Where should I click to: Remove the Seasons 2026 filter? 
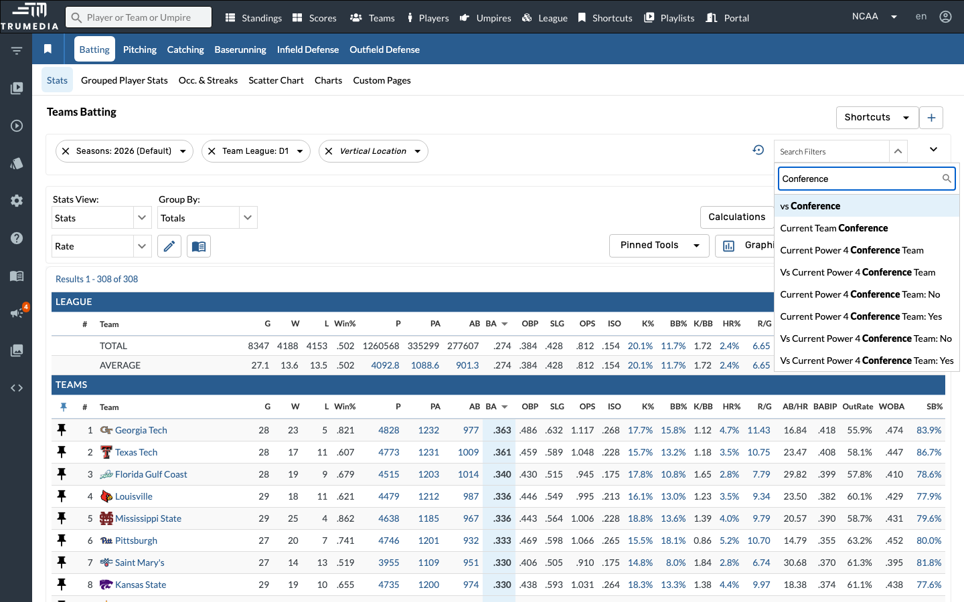click(x=66, y=151)
